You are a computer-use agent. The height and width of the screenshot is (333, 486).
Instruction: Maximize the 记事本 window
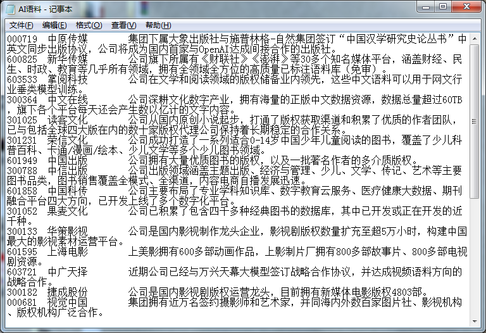click(443, 7)
